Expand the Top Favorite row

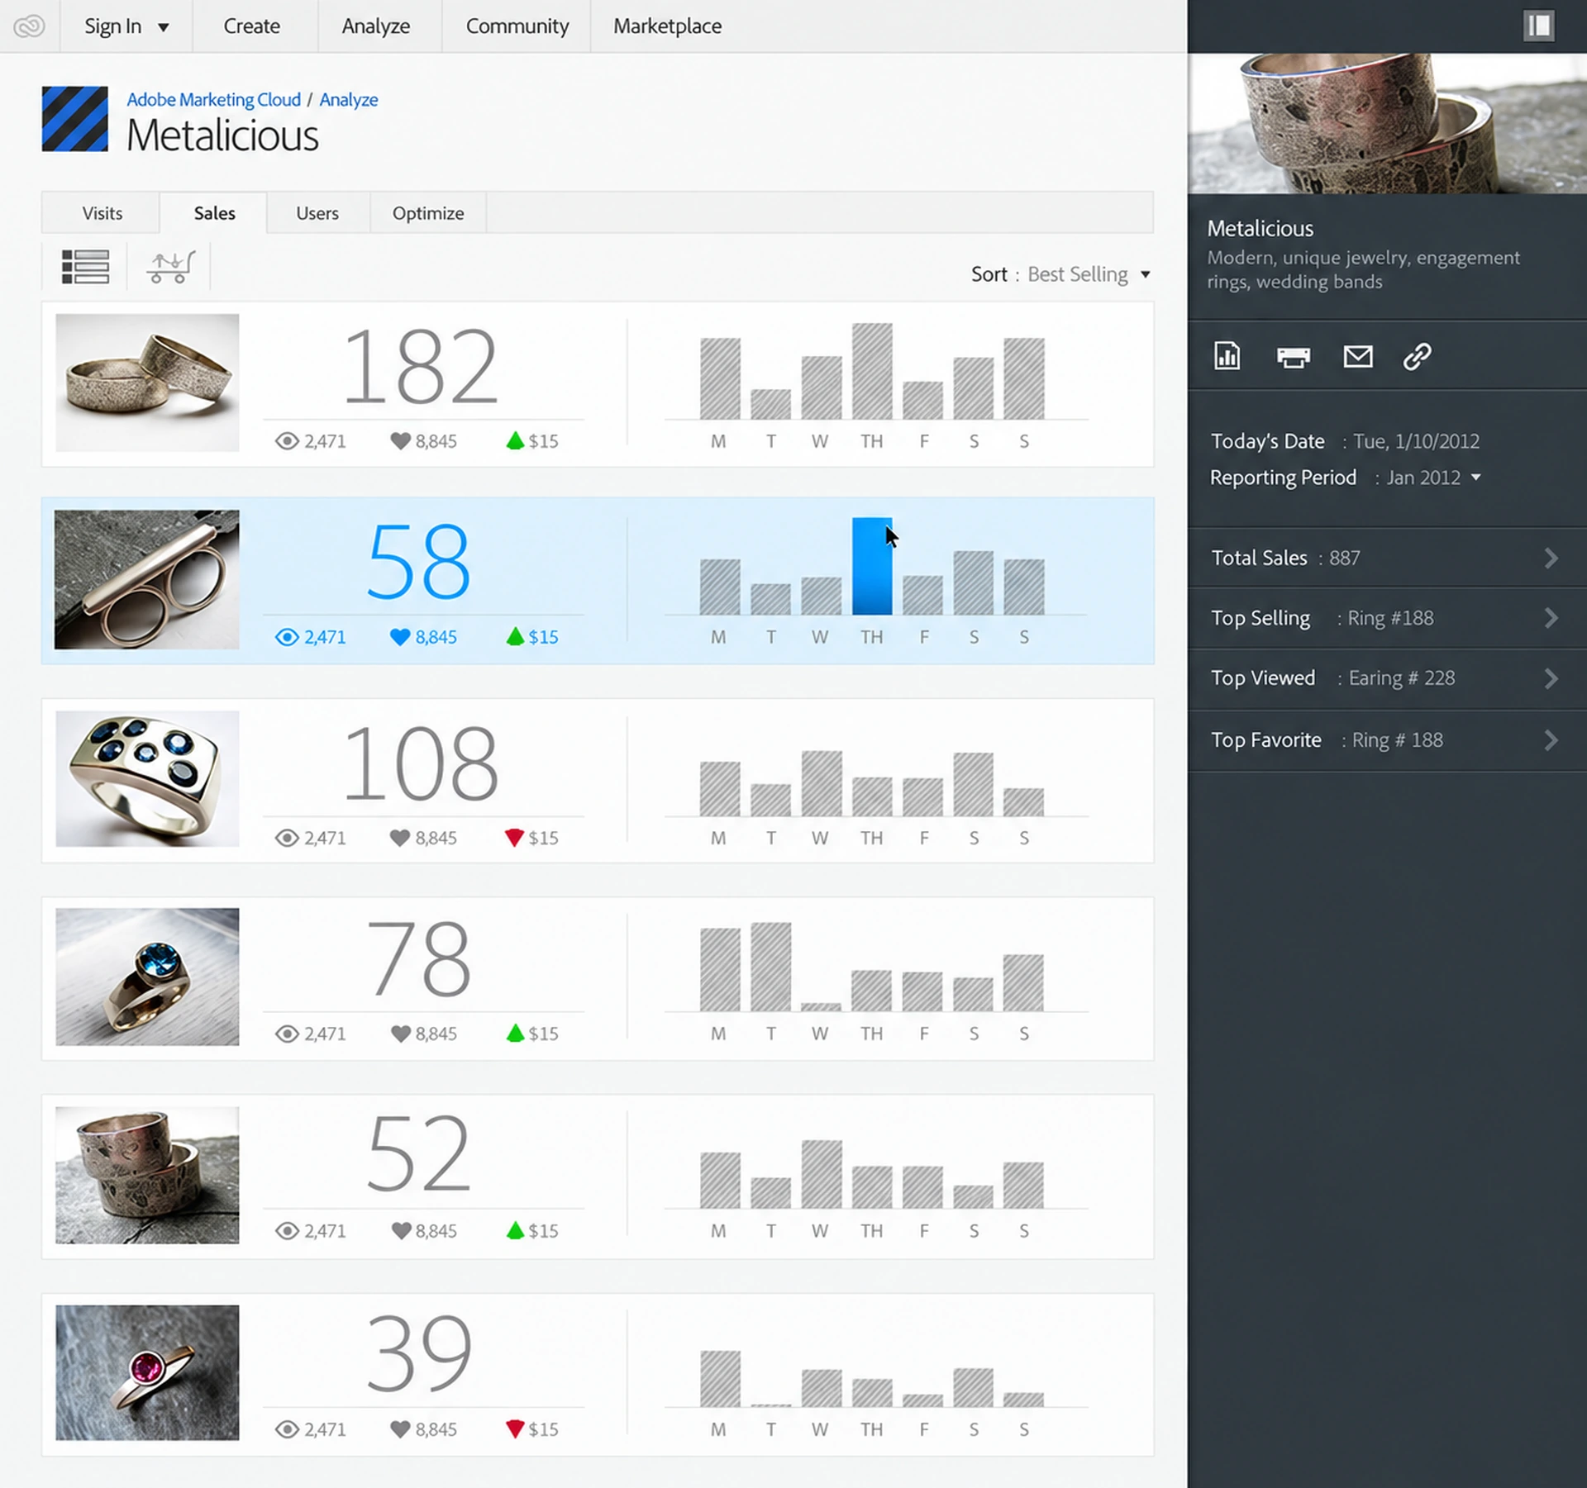[1387, 740]
